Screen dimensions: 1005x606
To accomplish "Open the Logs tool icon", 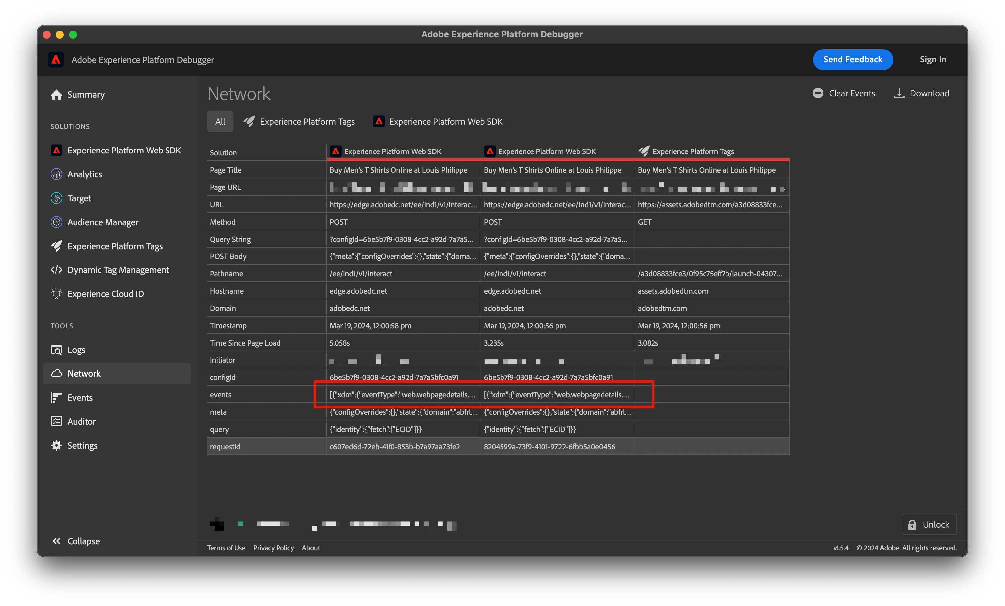I will (x=56, y=350).
